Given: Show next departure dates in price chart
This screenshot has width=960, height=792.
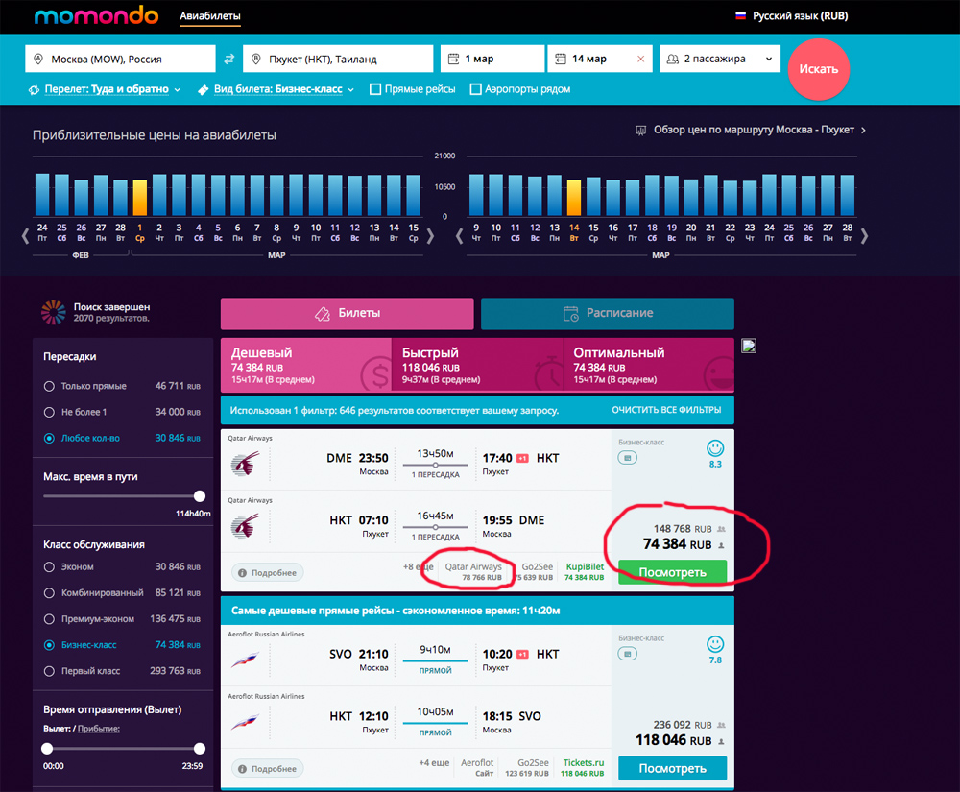Looking at the screenshot, I should (430, 236).
